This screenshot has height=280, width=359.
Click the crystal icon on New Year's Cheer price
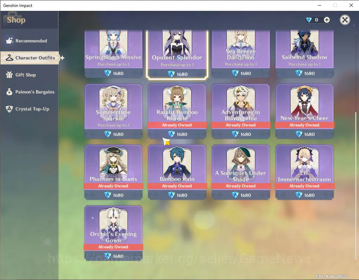[x=299, y=134]
